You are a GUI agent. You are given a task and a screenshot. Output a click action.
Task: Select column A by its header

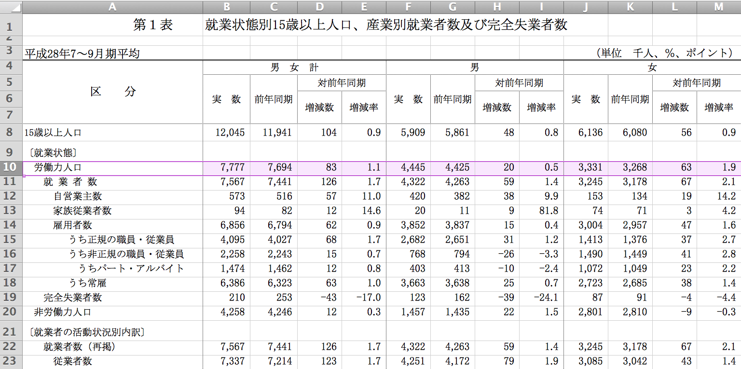coord(112,7)
